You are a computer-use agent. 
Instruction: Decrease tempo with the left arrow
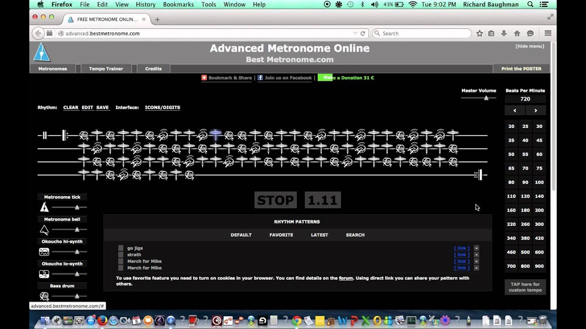[x=515, y=111]
